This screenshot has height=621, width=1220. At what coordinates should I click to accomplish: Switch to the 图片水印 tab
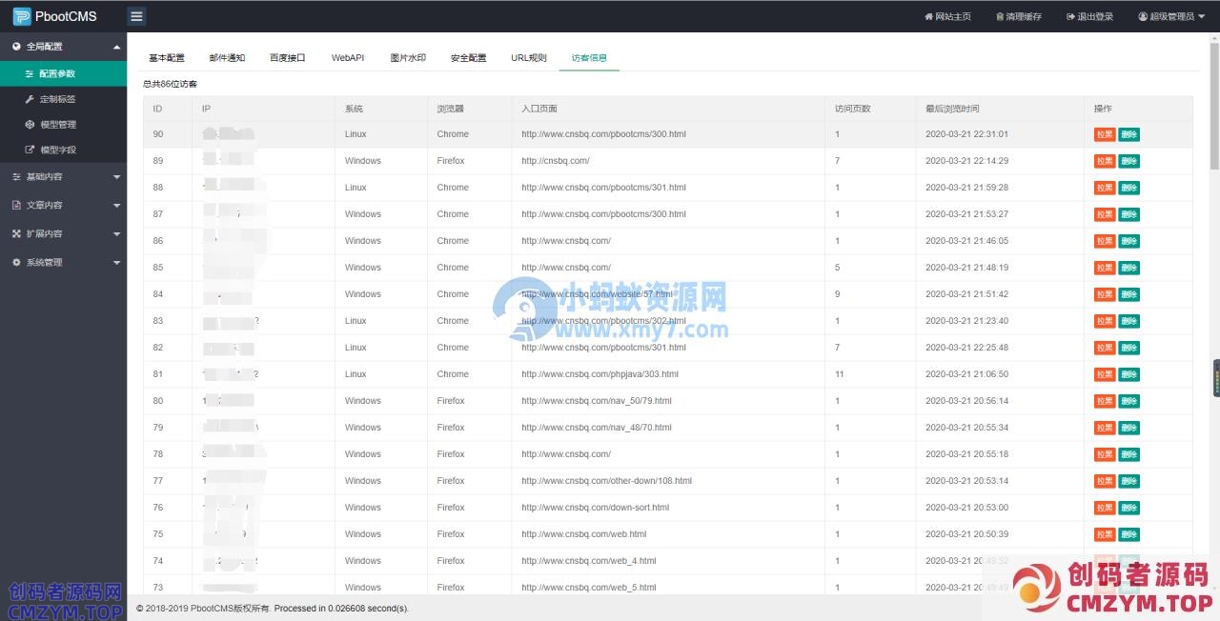[408, 58]
